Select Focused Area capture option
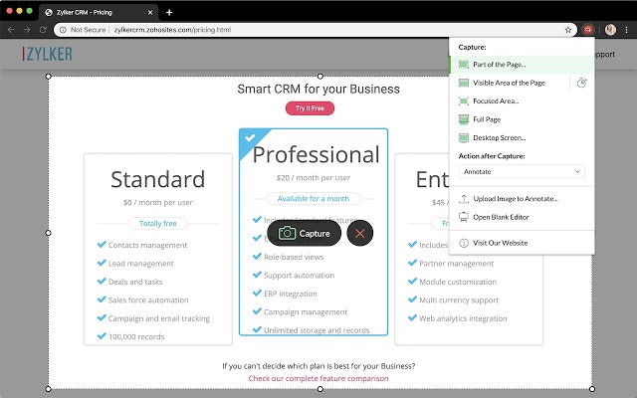Screen dimensions: 637x398 [522, 101]
